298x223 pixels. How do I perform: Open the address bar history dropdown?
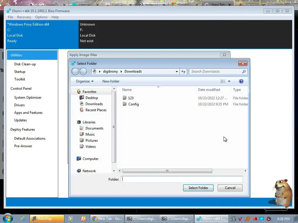(177, 71)
